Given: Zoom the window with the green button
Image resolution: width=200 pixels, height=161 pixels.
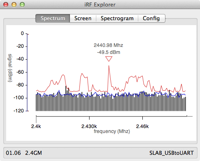Looking at the screenshot, I should click(22, 5).
